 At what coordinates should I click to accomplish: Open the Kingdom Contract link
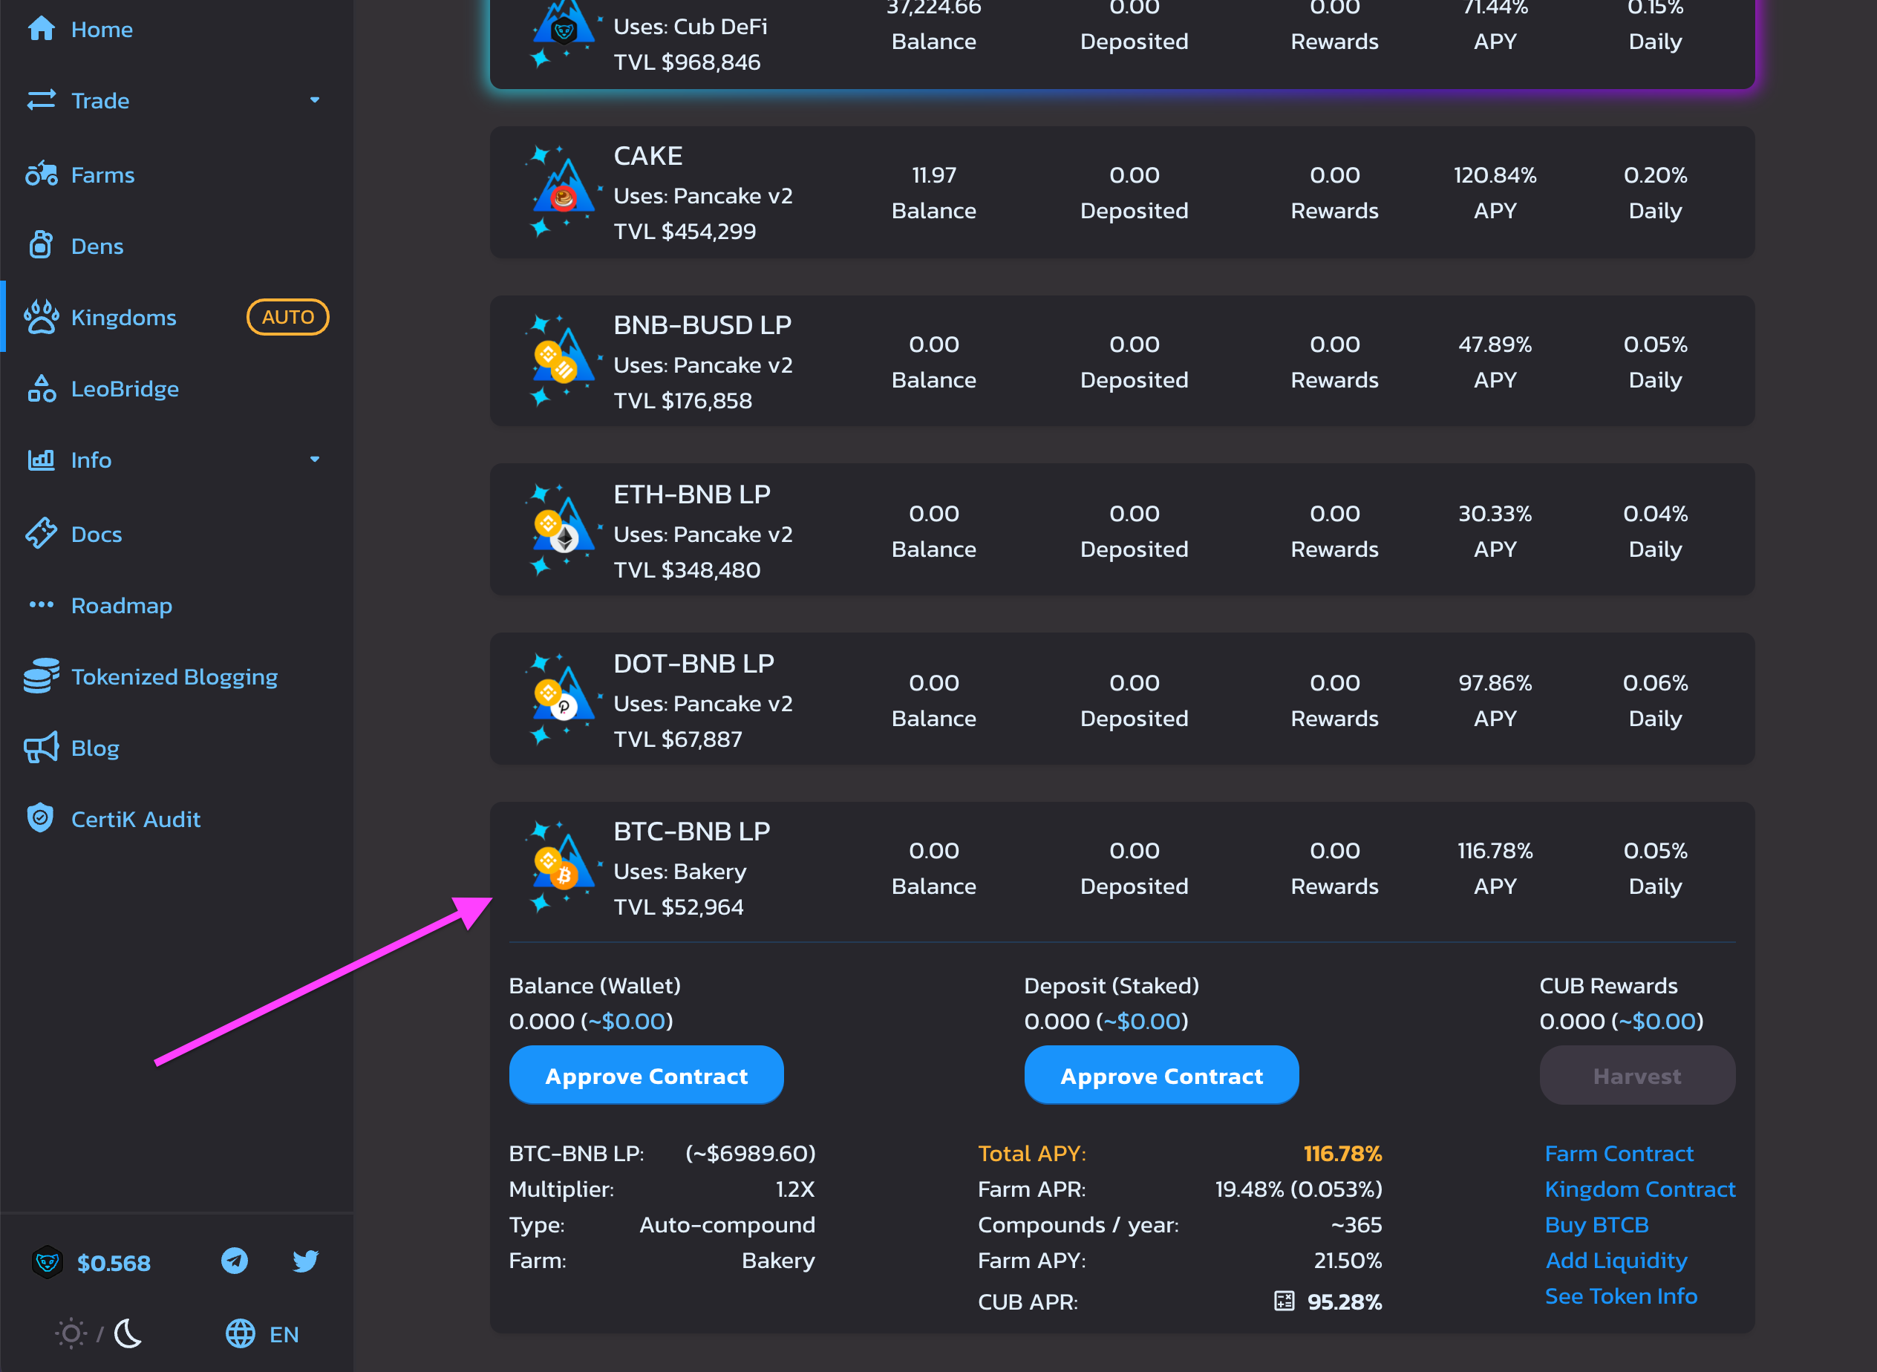coord(1639,1189)
